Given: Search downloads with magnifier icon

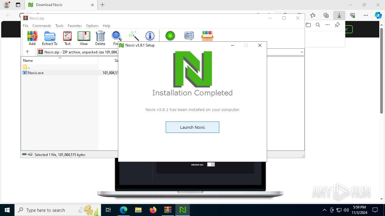Looking at the screenshot, I should pos(318,25).
